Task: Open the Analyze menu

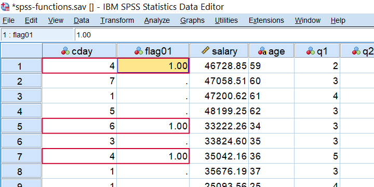Action: (157, 20)
